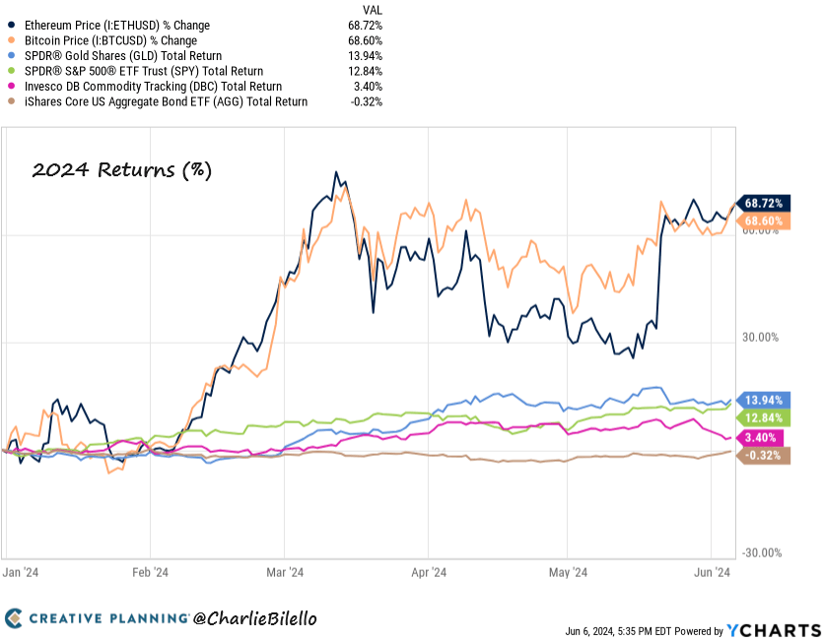823x641 pixels.
Task: Click the Jun 6, 2024, 5:35 PM EDT timestamp
Action: point(618,631)
